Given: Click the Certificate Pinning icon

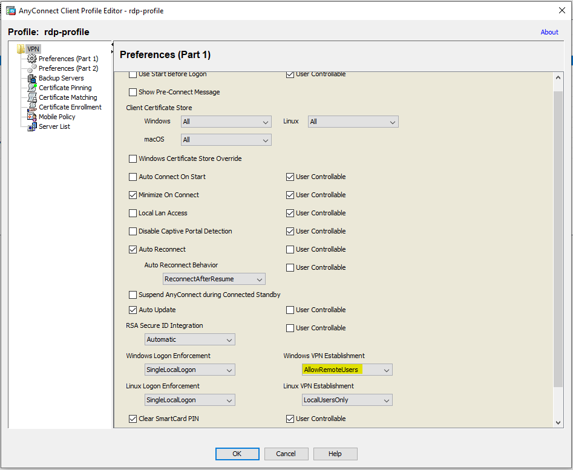Looking at the screenshot, I should point(32,88).
